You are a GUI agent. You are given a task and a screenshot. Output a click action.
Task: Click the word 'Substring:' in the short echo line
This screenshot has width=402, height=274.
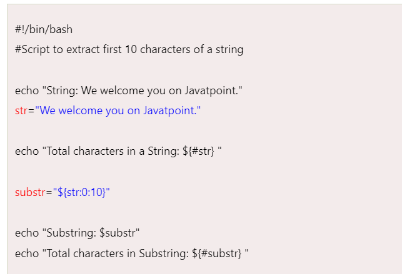click(x=71, y=233)
